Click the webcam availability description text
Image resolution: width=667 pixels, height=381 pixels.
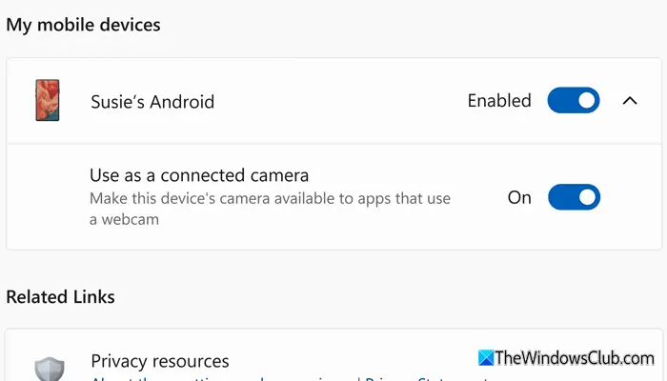[x=270, y=209]
